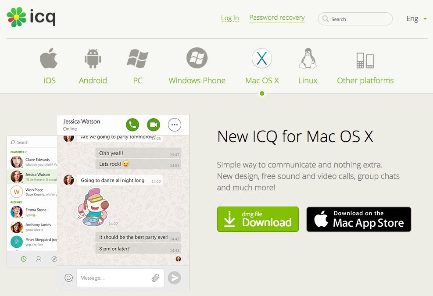Open the contacts person icon in sidebar

(39, 259)
